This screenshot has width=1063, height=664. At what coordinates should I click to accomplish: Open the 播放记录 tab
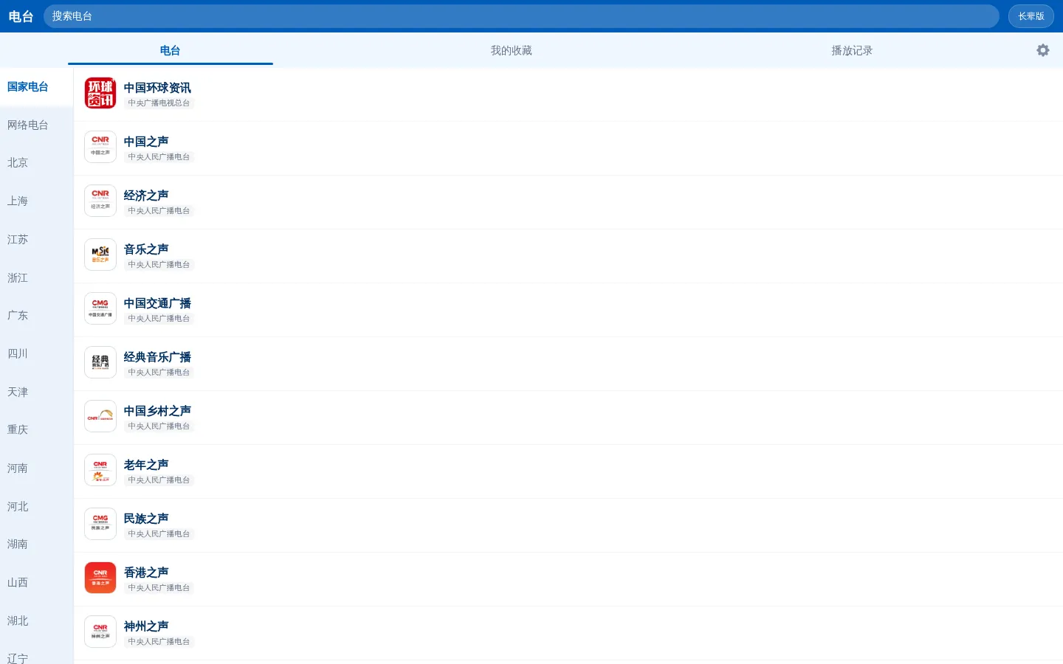(x=852, y=50)
